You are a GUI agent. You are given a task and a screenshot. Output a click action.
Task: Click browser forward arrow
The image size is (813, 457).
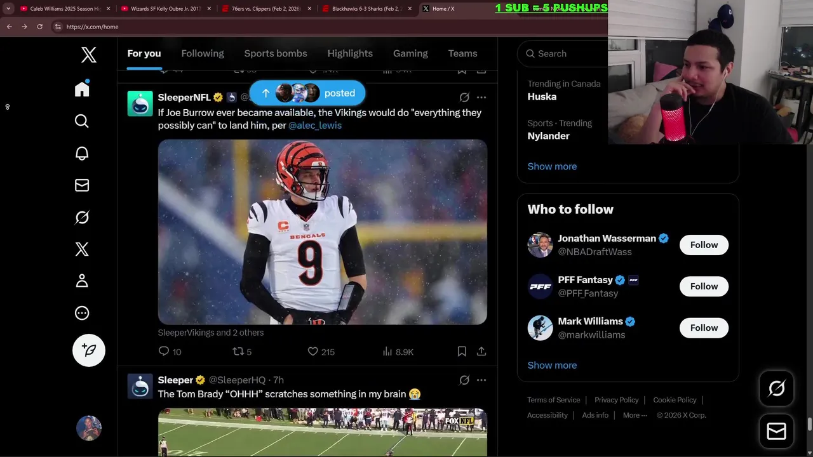(x=24, y=27)
